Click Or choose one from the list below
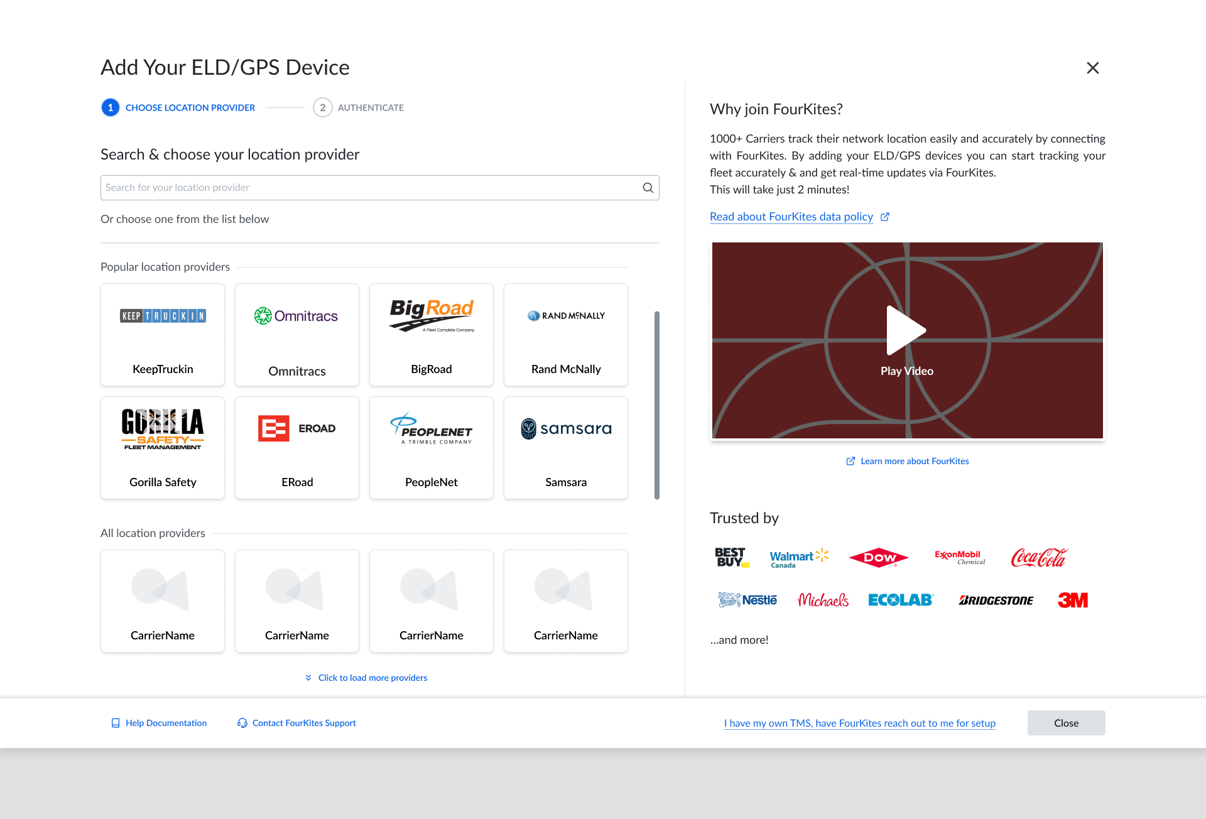The width and height of the screenshot is (1206, 819). pos(185,219)
